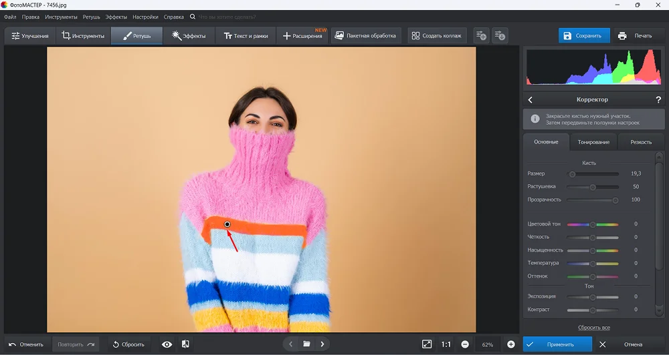Open the Справка menu
This screenshot has width=669, height=355.
point(174,17)
